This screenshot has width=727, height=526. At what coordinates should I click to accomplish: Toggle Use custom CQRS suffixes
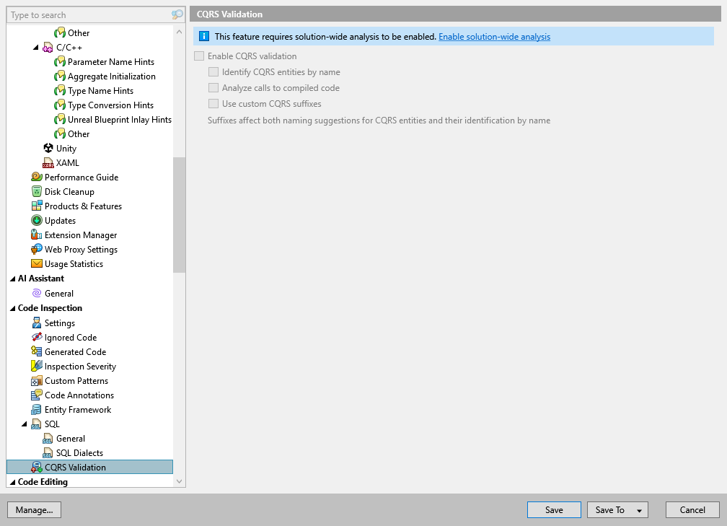(x=213, y=103)
